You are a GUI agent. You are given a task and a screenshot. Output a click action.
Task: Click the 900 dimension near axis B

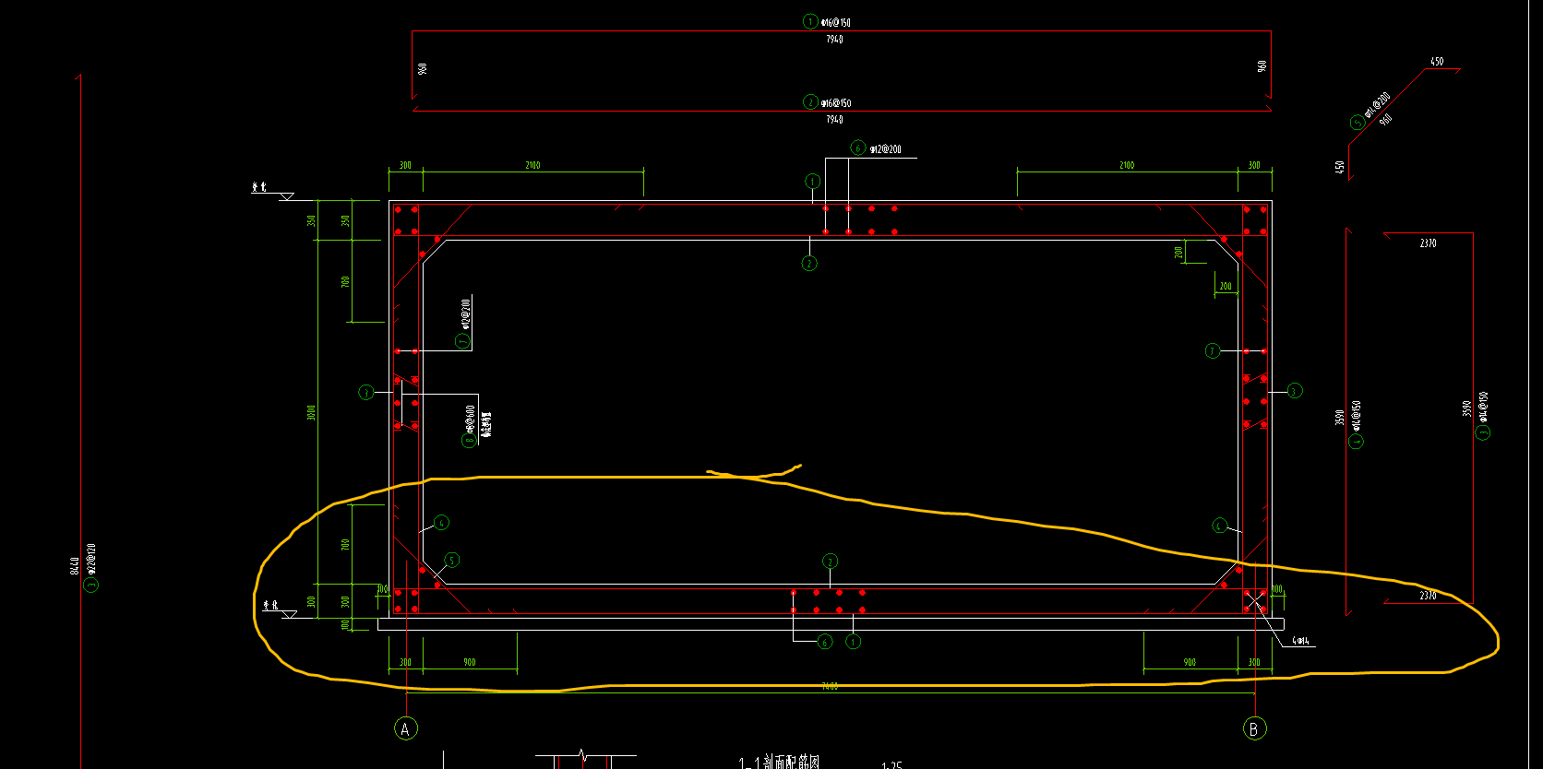[1190, 662]
